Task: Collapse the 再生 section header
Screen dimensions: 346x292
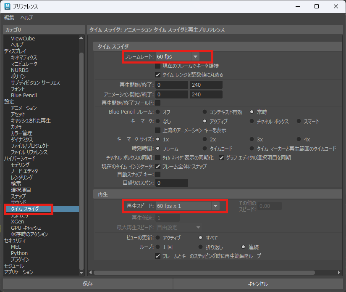Action: (218, 194)
